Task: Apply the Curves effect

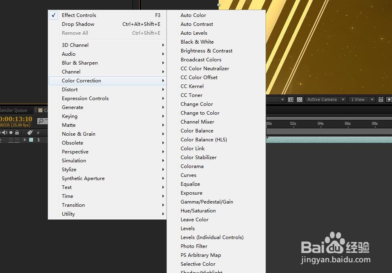Action: (216, 175)
